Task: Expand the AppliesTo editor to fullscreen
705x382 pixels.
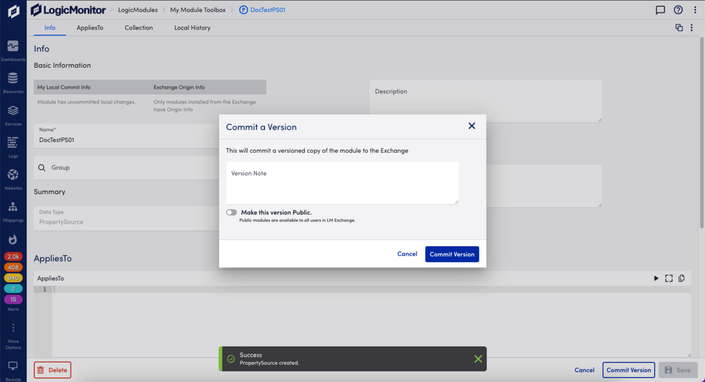Action: click(x=669, y=278)
